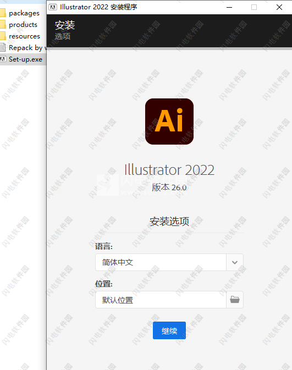Viewport: 292px width, 370px height.
Task: Click the 安装 header title
Action: pyautogui.click(x=65, y=25)
